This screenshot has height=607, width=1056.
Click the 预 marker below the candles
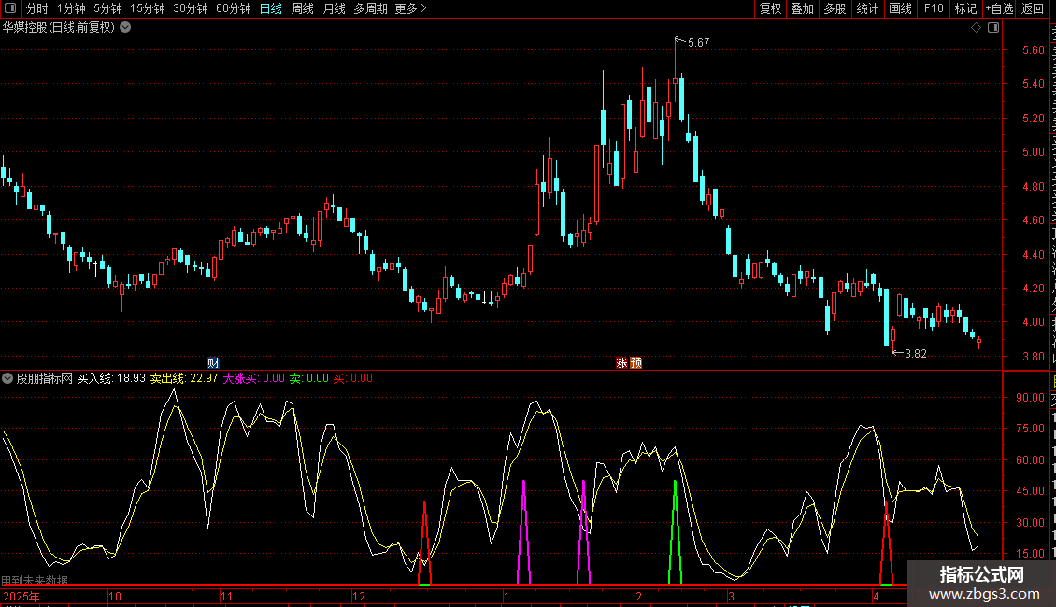point(635,362)
